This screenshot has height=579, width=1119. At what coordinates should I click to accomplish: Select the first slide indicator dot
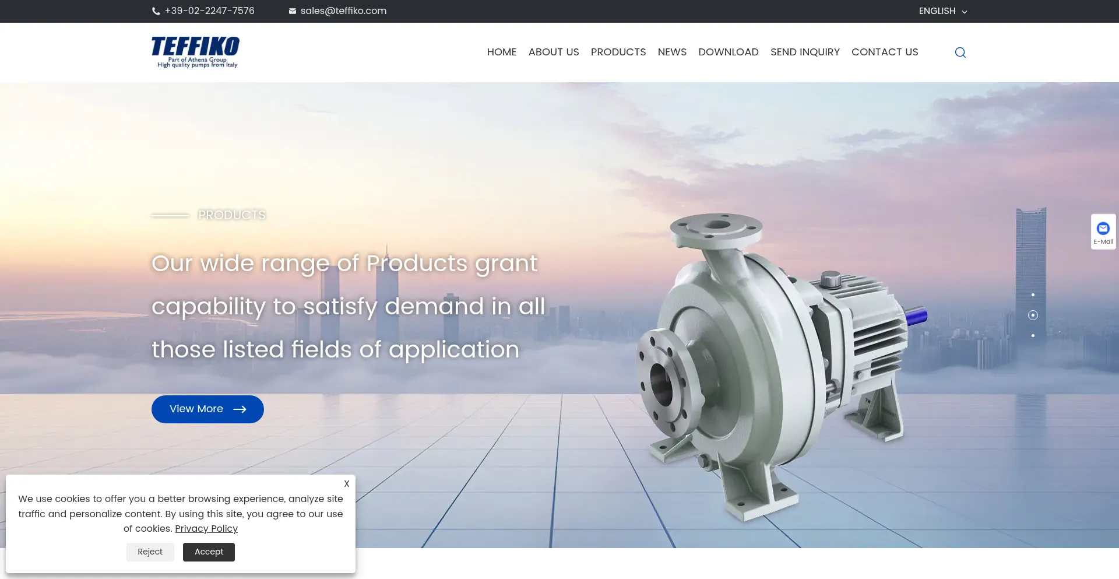tap(1033, 295)
